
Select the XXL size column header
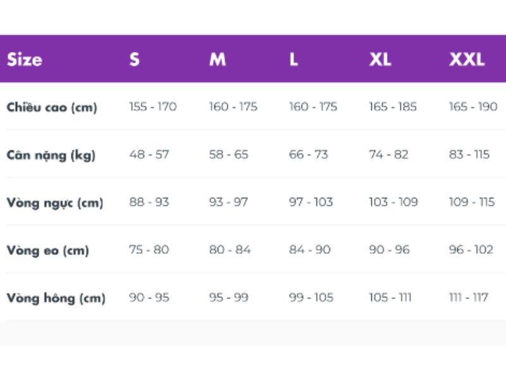tap(467, 60)
